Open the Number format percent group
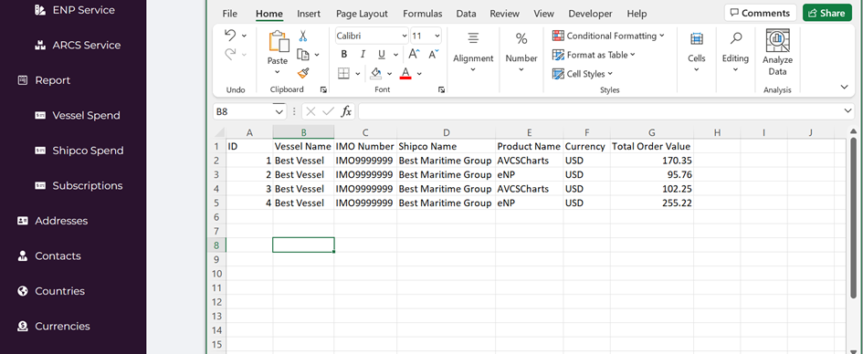The image size is (863, 354). point(521,52)
